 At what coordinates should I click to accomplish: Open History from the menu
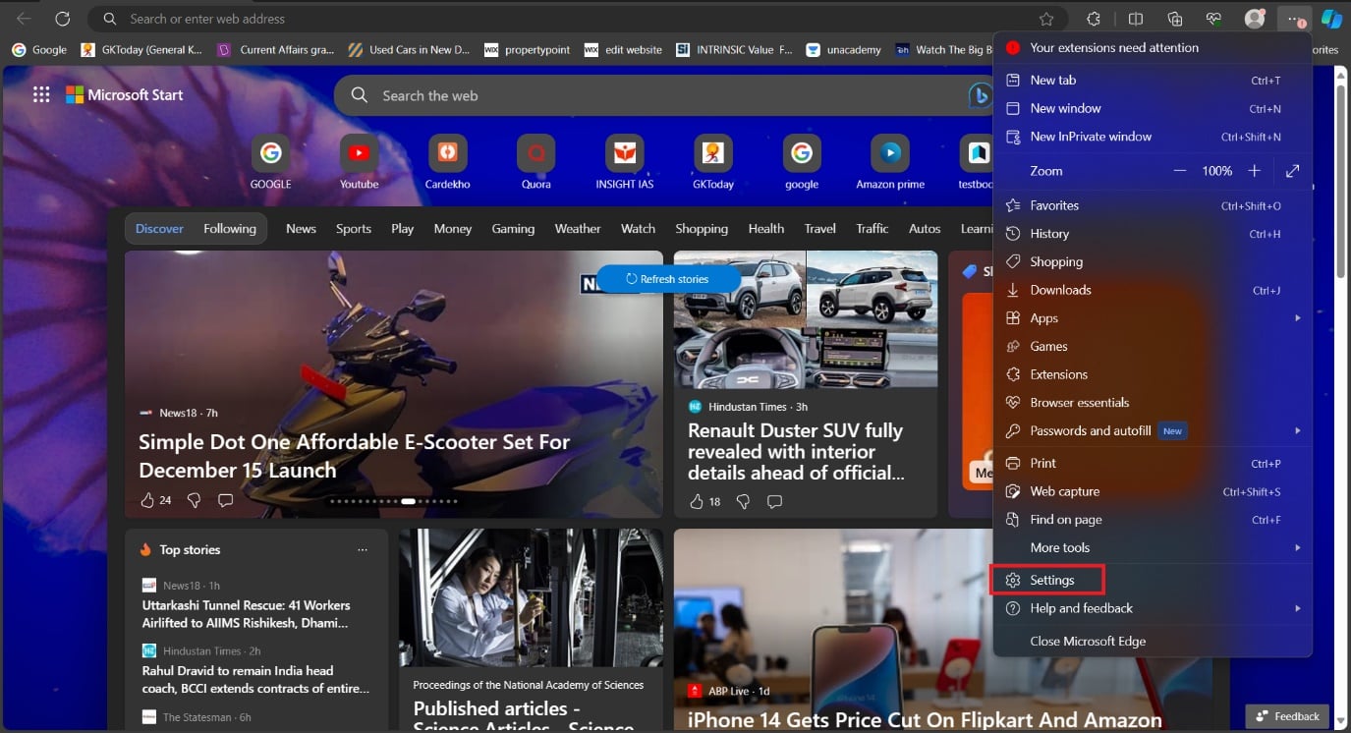coord(1153,234)
